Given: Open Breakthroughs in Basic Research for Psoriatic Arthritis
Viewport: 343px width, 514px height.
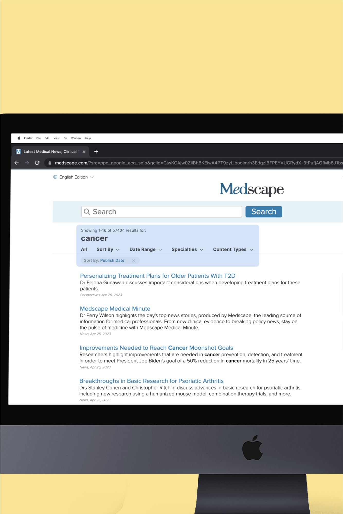Looking at the screenshot, I should click(151, 381).
